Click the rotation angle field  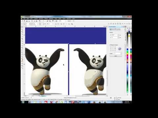point(51,24)
